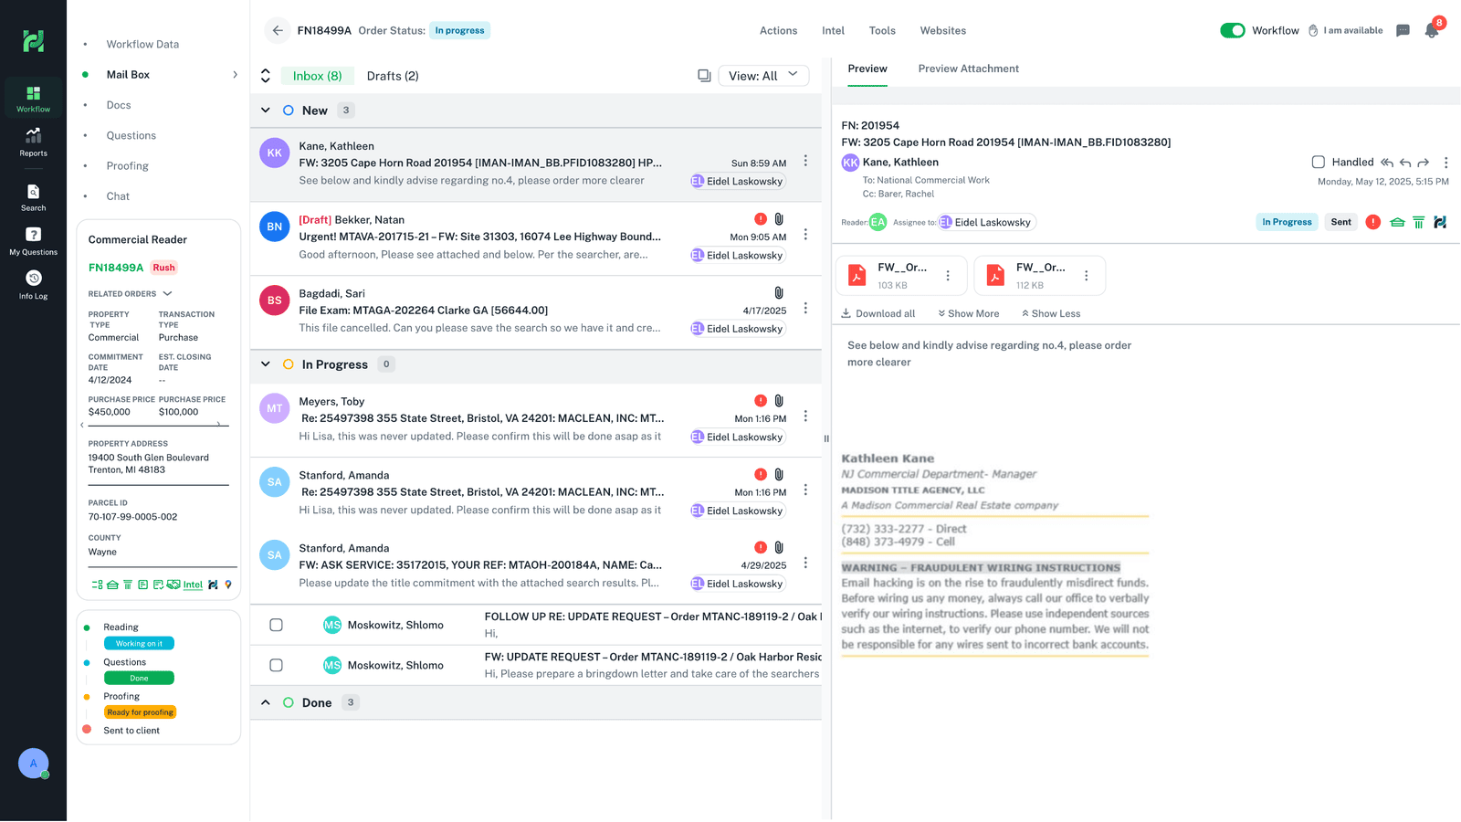Click the In Progress tag in preview
The width and height of the screenshot is (1461, 822).
[1287, 222]
